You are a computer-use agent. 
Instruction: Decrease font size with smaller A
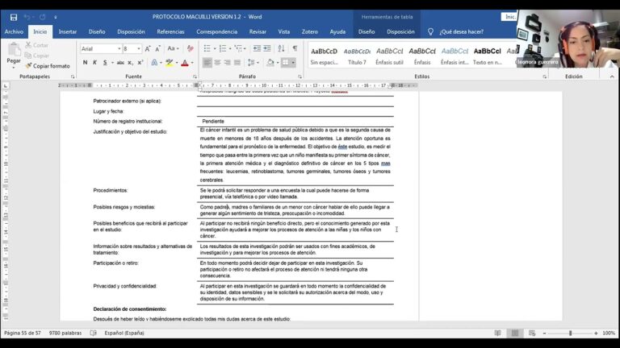(157, 48)
